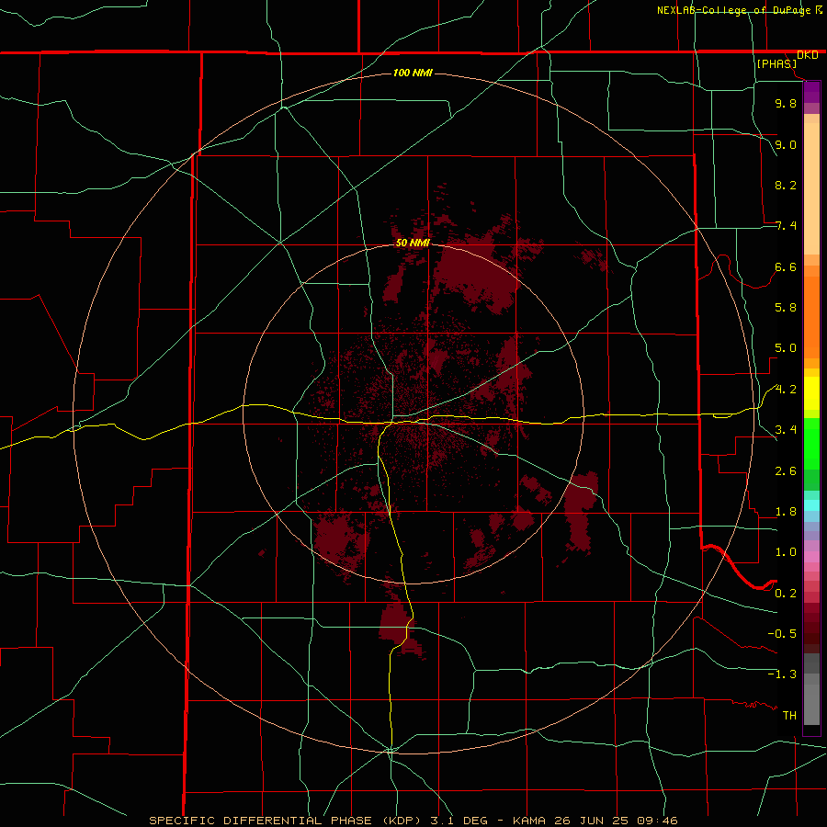Screen dimensions: 827x827
Task: Click the 0.2 scale value
Action: tap(786, 594)
